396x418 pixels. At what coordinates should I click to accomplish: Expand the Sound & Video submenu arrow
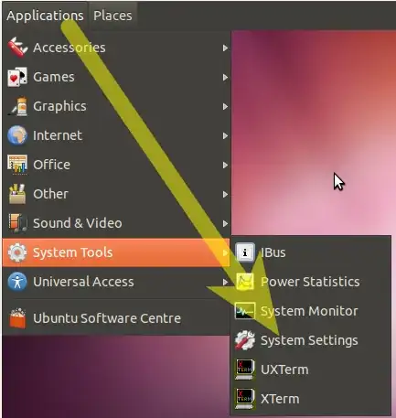click(x=225, y=223)
